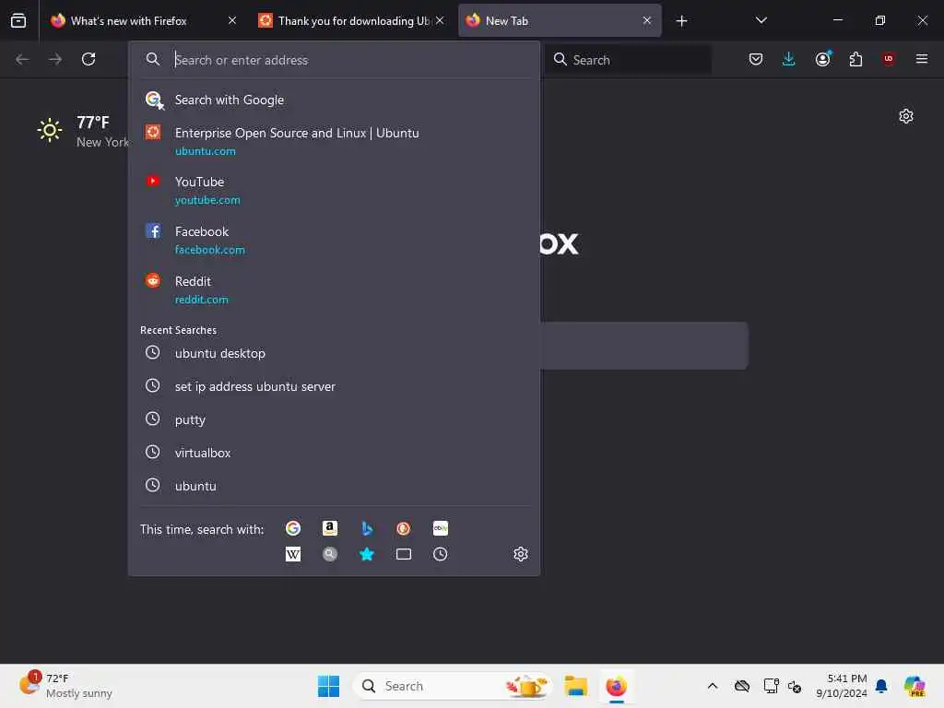944x708 pixels.
Task: Open File Explorer from taskbar
Action: 575,686
